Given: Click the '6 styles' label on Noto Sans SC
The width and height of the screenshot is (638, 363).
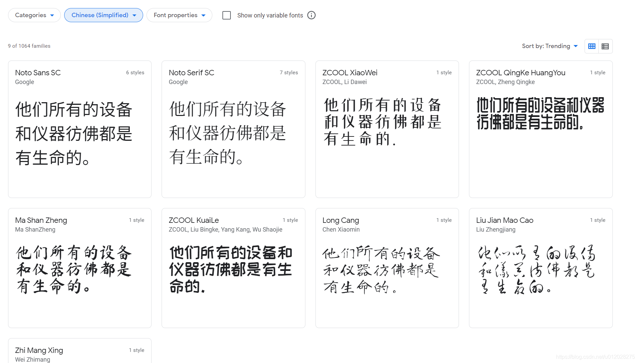Looking at the screenshot, I should (135, 73).
